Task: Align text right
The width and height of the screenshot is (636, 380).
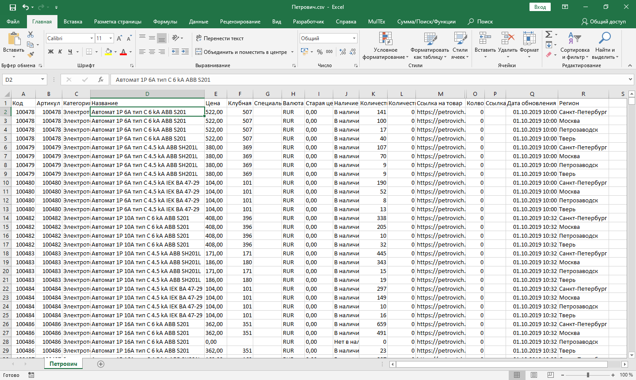Action: pyautogui.click(x=162, y=52)
